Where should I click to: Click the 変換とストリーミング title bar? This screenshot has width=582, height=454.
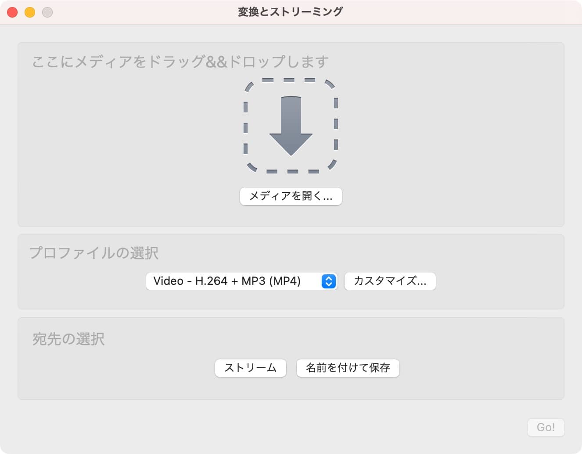(x=290, y=12)
